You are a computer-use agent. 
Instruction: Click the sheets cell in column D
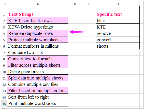click(118, 46)
